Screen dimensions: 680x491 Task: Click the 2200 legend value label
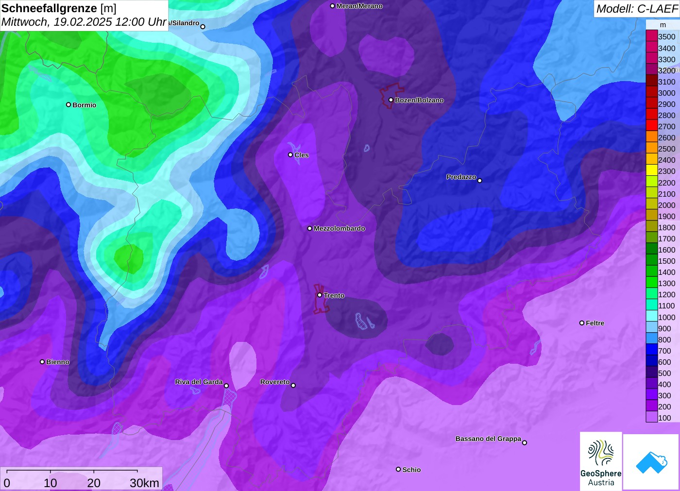coord(666,183)
